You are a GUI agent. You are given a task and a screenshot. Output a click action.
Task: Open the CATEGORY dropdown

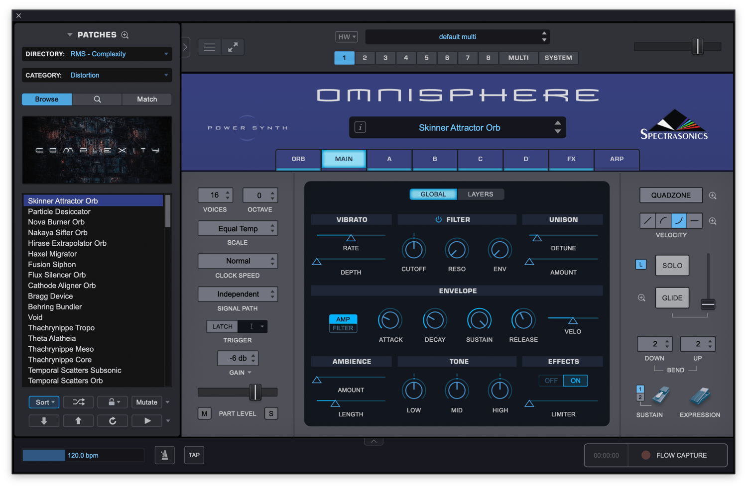tap(97, 75)
